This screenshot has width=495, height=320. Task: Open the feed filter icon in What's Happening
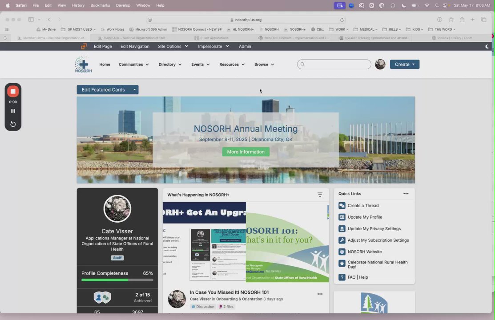pyautogui.click(x=320, y=195)
